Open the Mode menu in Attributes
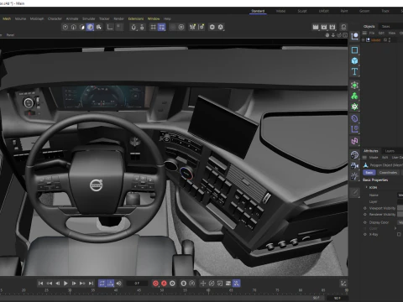The height and width of the screenshot is (302, 403). click(x=374, y=158)
